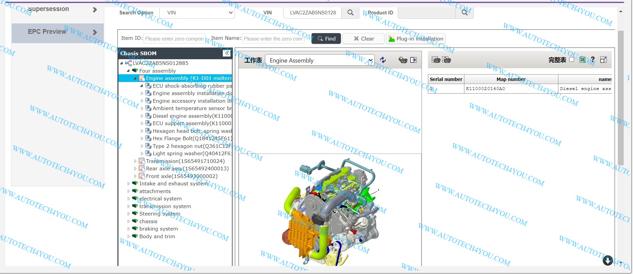
Task: Click the page vertical scrollbar thumb
Action: [621, 98]
